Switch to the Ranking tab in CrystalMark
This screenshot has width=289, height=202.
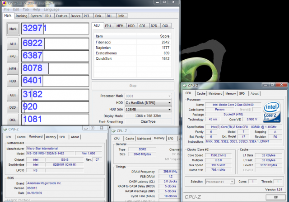tap(21, 16)
